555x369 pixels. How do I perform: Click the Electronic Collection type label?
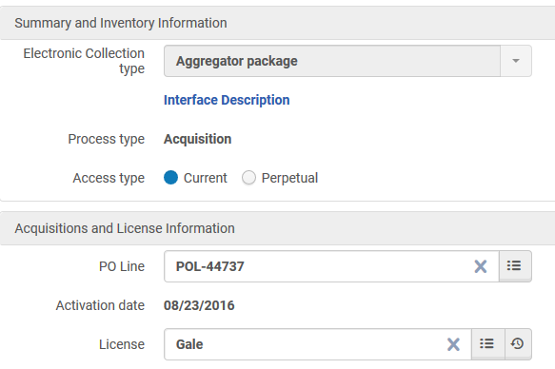(84, 61)
